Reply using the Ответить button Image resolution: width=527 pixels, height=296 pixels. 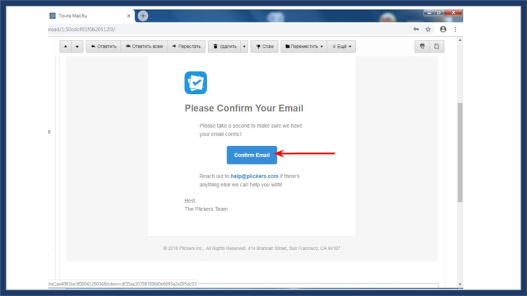click(x=103, y=46)
